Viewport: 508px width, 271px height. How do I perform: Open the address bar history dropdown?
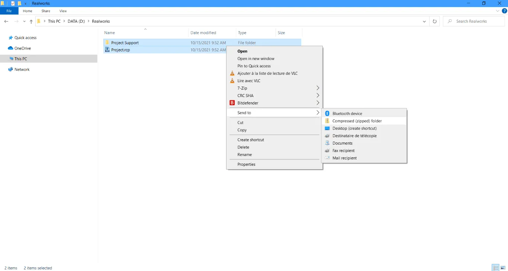coord(424,21)
